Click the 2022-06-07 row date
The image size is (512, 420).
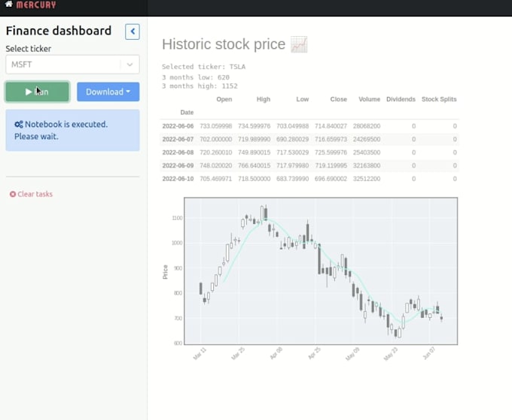coord(178,139)
